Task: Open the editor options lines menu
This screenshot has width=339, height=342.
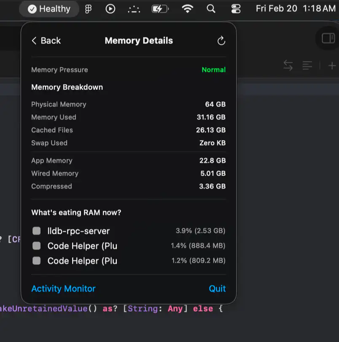Action: pyautogui.click(x=307, y=65)
